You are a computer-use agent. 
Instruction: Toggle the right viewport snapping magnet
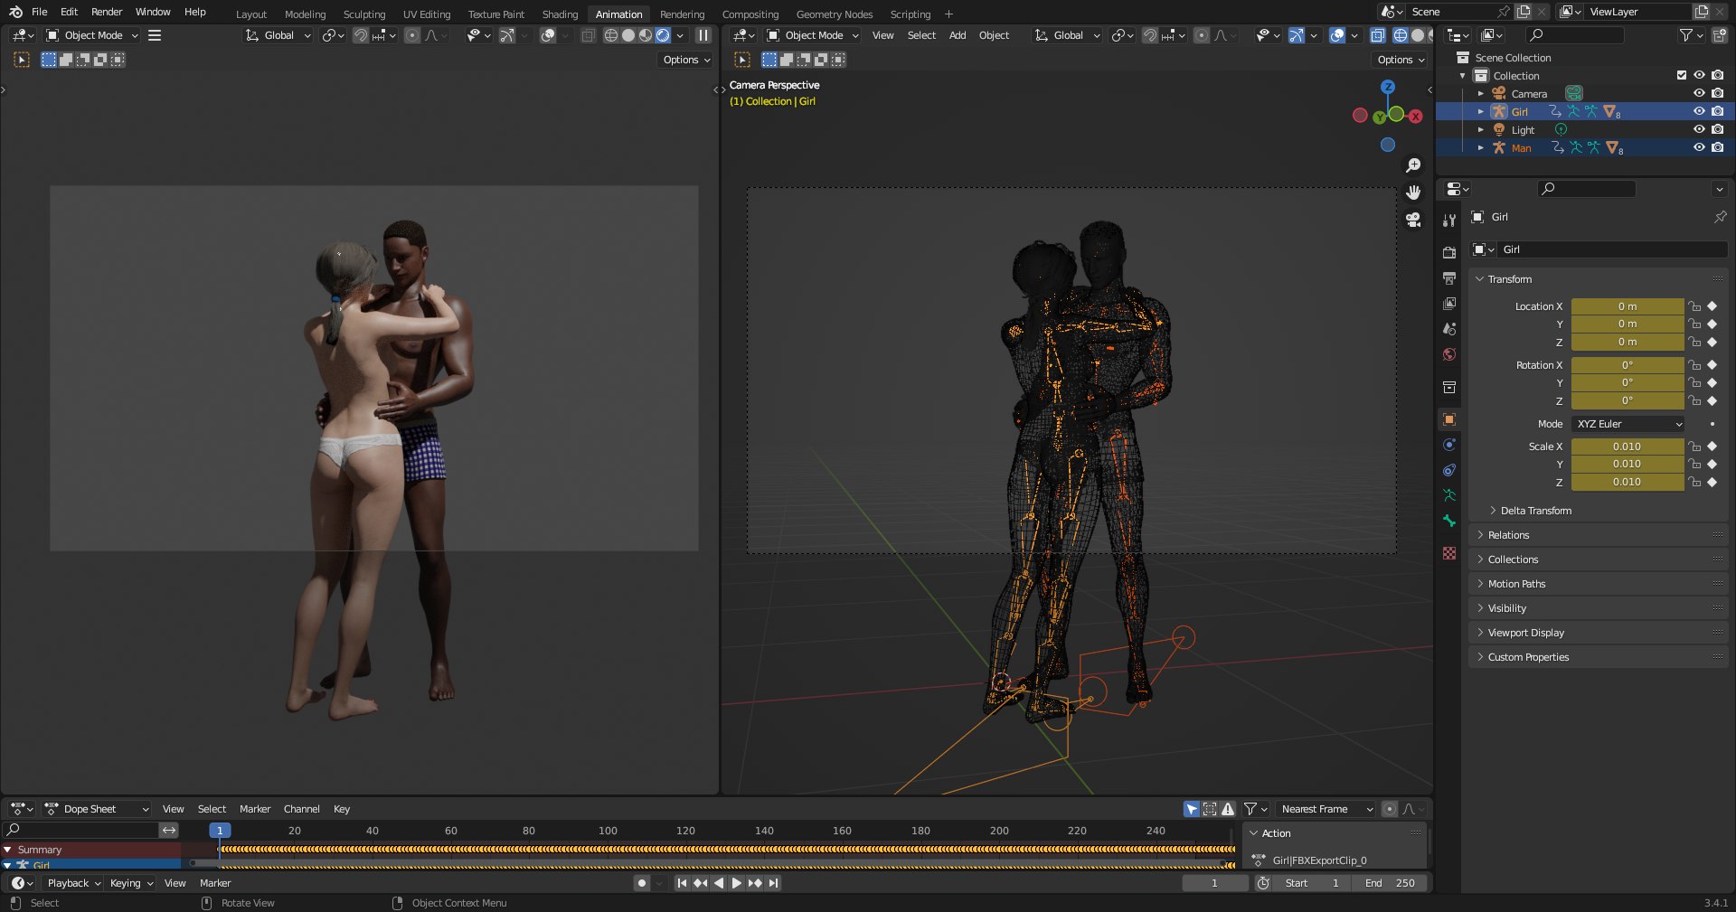tap(1149, 35)
